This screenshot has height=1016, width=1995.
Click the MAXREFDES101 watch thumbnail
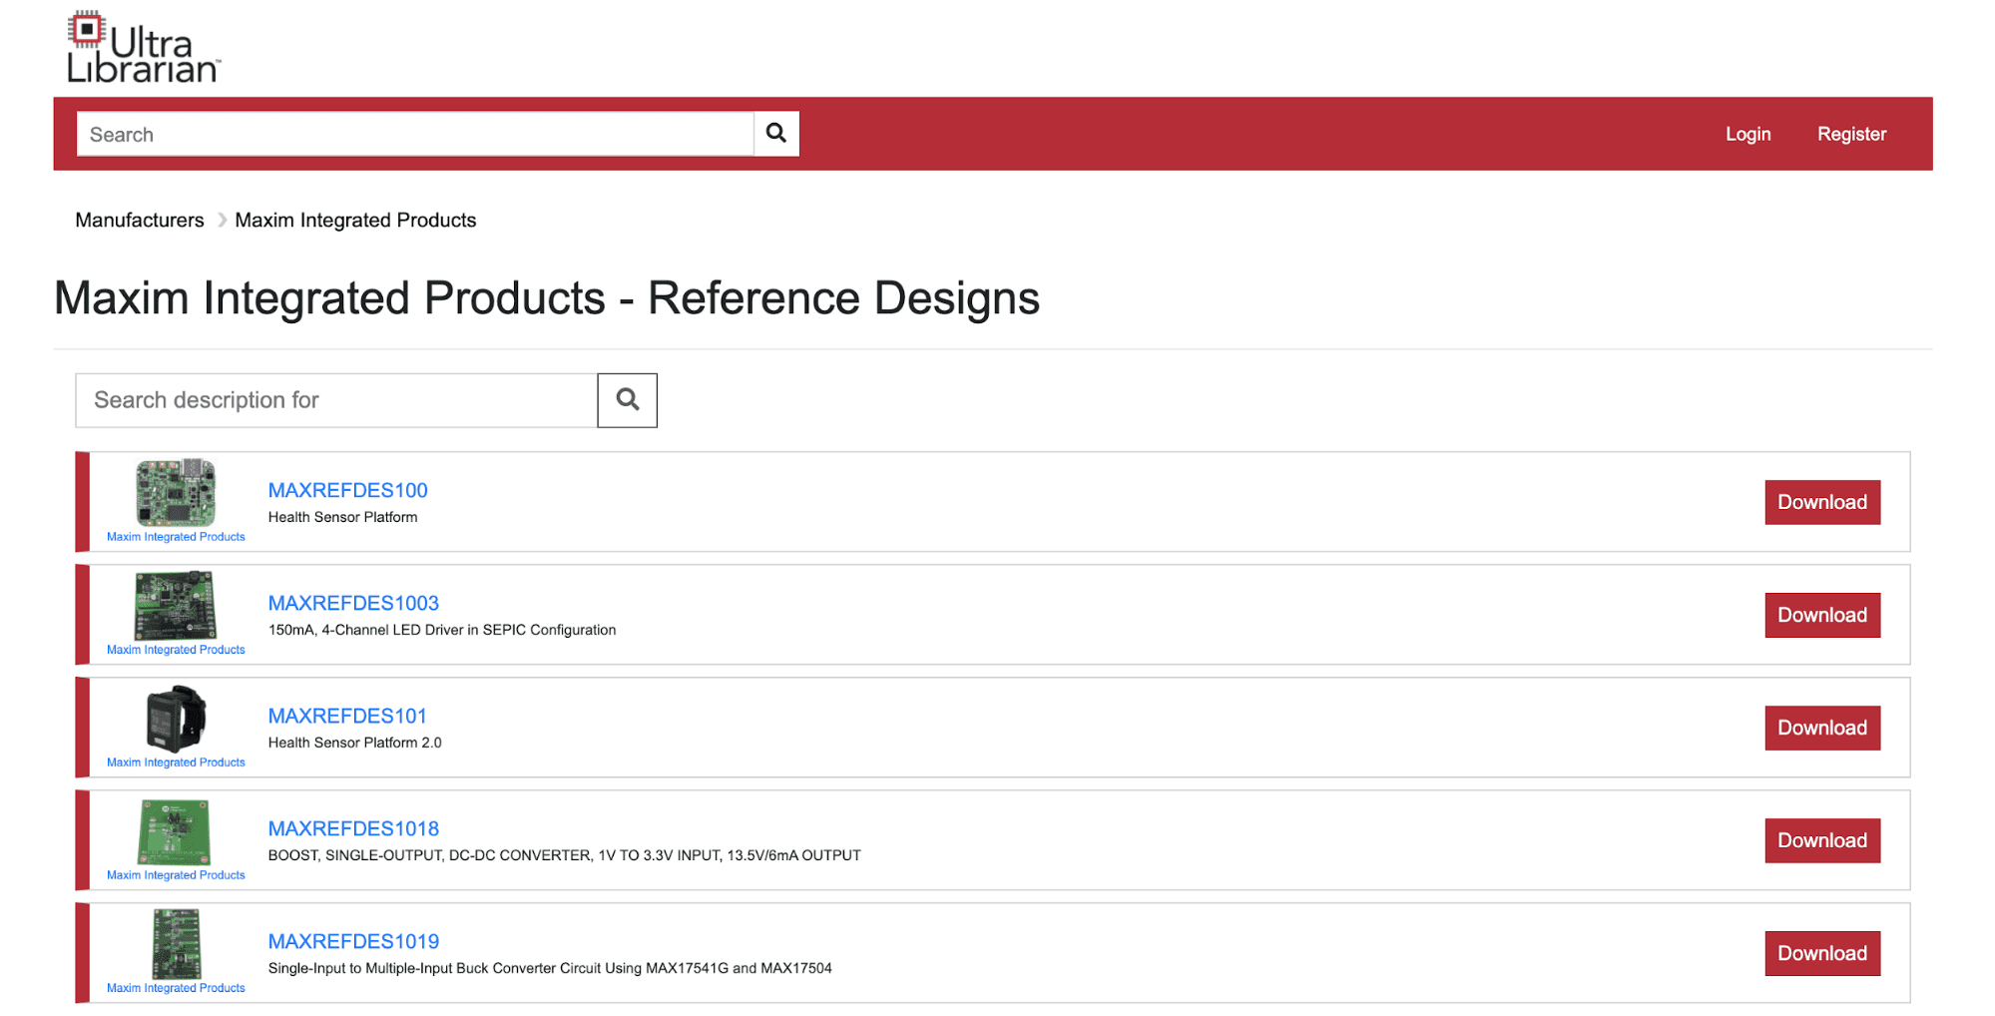[x=176, y=718]
